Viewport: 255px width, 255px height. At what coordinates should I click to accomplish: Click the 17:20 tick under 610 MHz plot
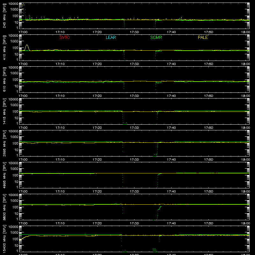[x=97, y=96]
